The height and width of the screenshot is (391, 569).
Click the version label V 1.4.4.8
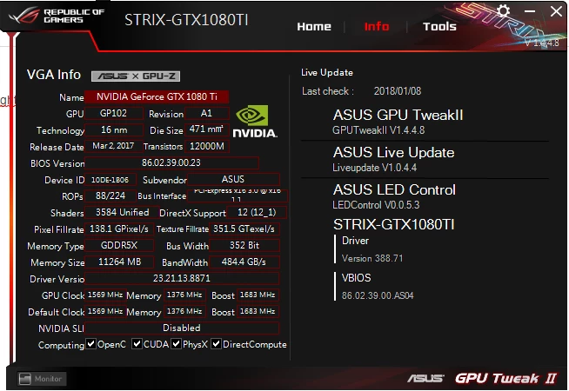[x=542, y=43]
